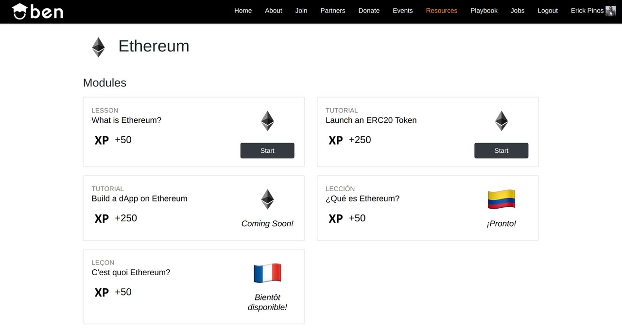Click the Logout link
The width and height of the screenshot is (622, 329).
[548, 11]
